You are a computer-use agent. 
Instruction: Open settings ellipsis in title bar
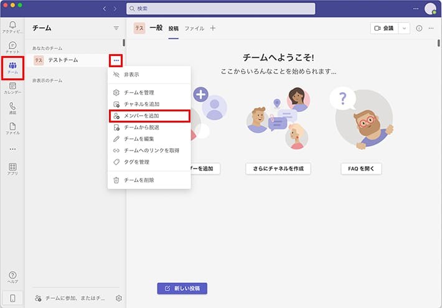coord(416,9)
